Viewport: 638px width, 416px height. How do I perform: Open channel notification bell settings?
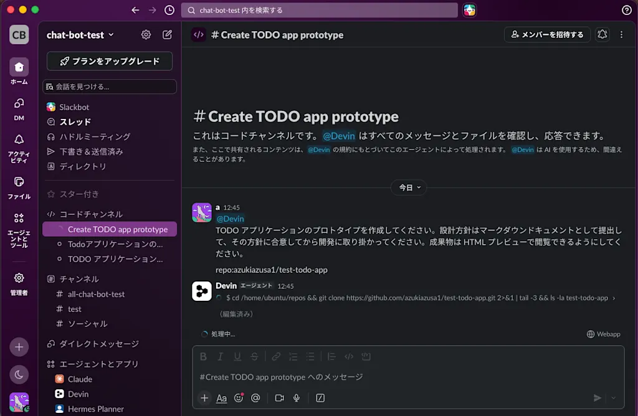click(602, 35)
